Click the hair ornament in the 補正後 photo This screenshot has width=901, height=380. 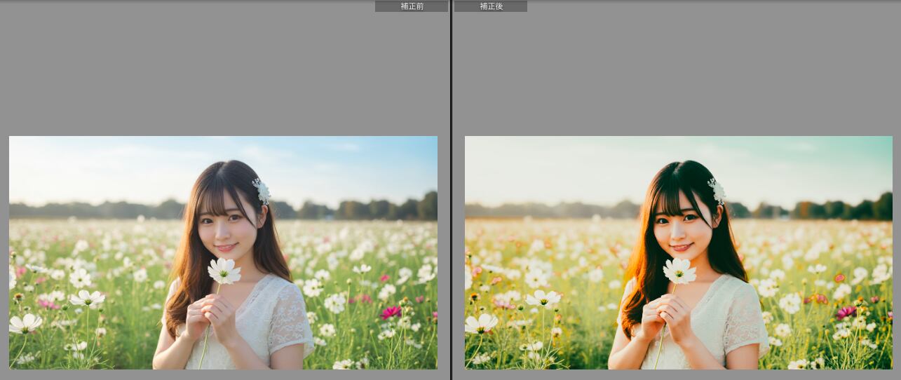tap(717, 191)
